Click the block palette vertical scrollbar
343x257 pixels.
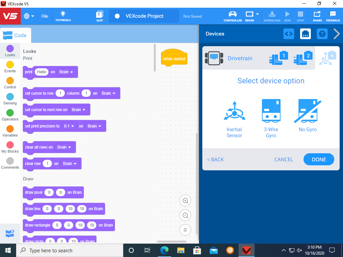pyautogui.click(x=155, y=58)
